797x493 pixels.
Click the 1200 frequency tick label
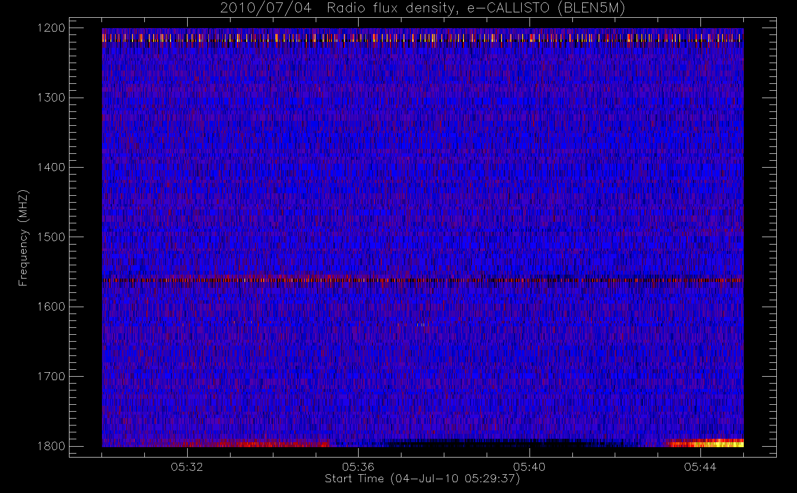pyautogui.click(x=51, y=28)
